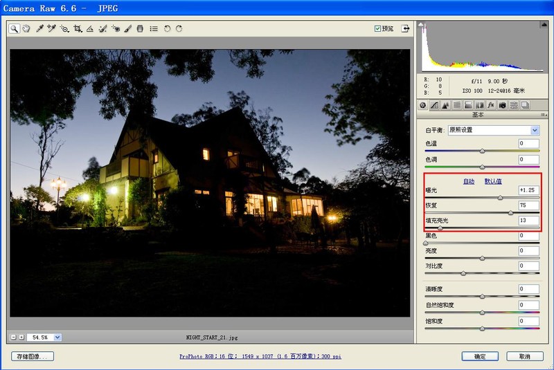Screen dimensions: 554x370
Task: Adjust the 对比度 contrast slider handle
Action: pos(463,273)
